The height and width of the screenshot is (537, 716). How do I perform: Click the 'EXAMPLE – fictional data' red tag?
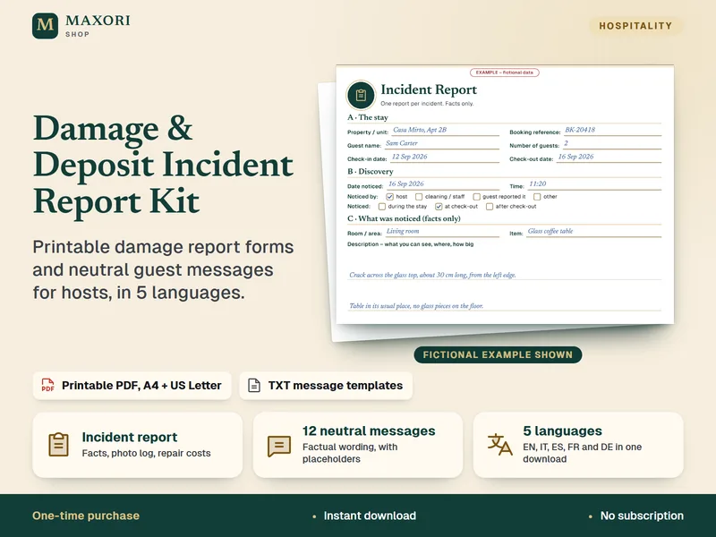(x=505, y=72)
